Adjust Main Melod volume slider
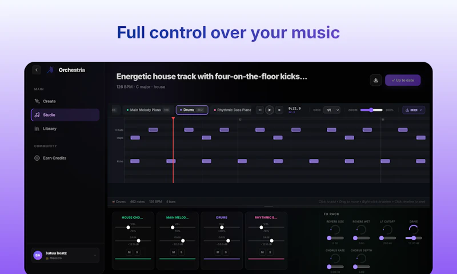The image size is (457, 274). (177, 227)
